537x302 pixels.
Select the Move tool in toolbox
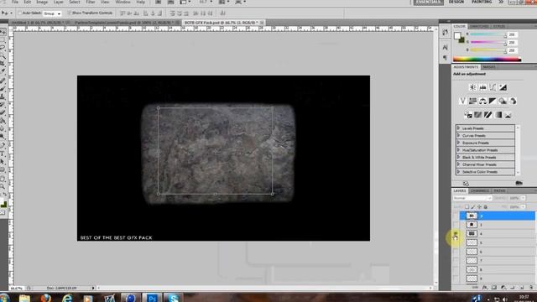coord(3,32)
